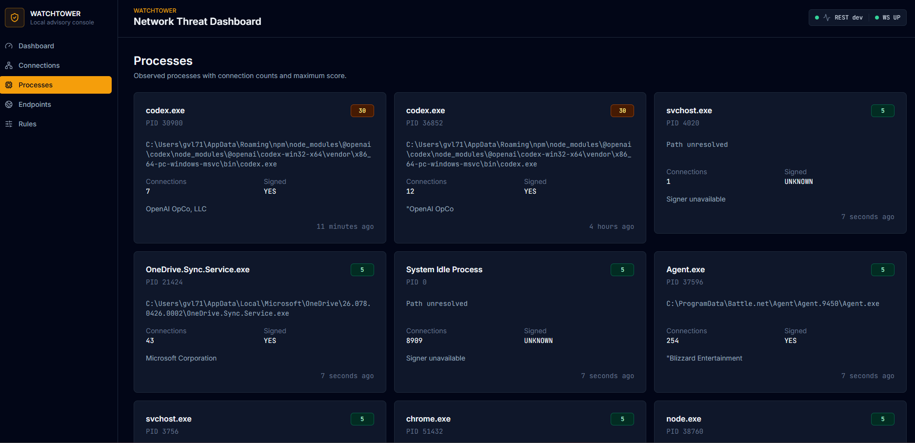Click the OneDrive.Sync.Service.exe file path
This screenshot has width=915, height=443.
pos(259,309)
